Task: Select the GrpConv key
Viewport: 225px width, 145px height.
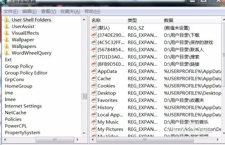Action: pyautogui.click(x=14, y=79)
